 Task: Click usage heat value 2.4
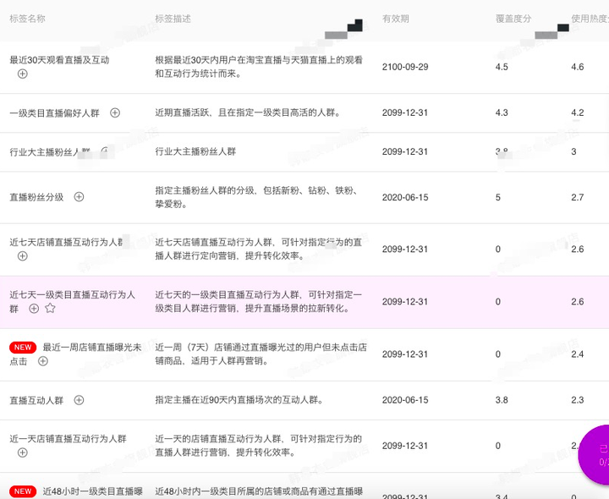click(577, 354)
